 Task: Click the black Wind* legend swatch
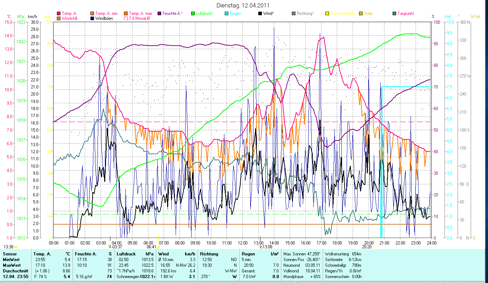tap(260, 14)
